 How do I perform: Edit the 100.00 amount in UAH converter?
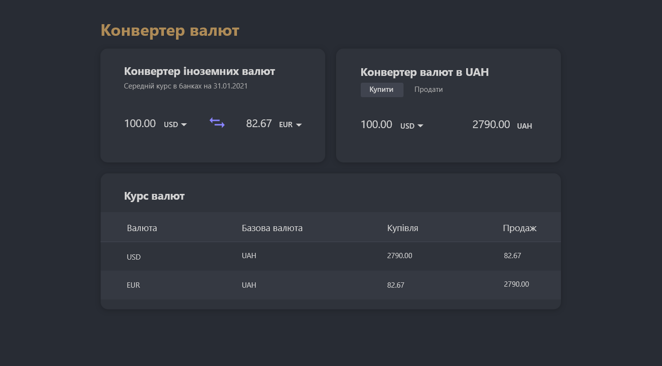click(376, 124)
